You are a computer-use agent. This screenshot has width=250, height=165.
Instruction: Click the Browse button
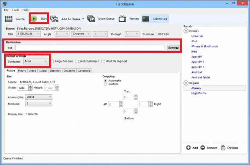click(173, 48)
